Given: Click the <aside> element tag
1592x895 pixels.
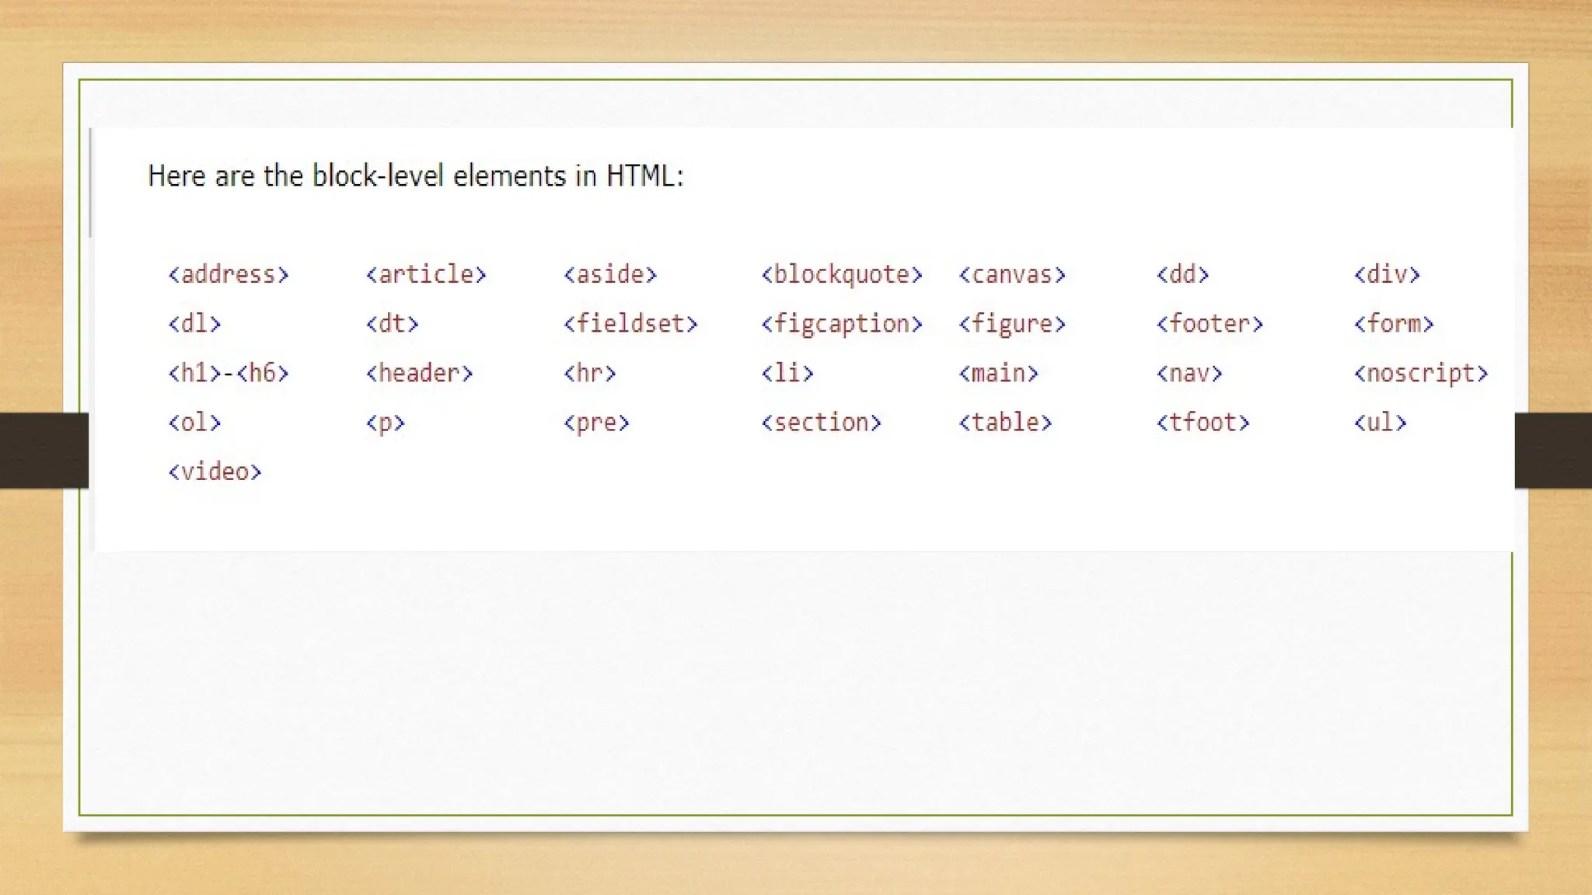Looking at the screenshot, I should point(610,275).
